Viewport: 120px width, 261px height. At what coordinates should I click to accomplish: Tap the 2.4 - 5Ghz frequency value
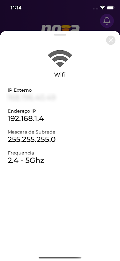(26, 161)
